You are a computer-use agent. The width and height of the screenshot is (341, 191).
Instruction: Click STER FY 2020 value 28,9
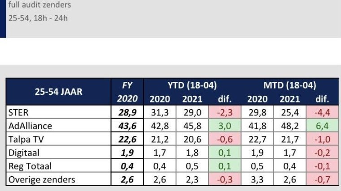point(127,111)
